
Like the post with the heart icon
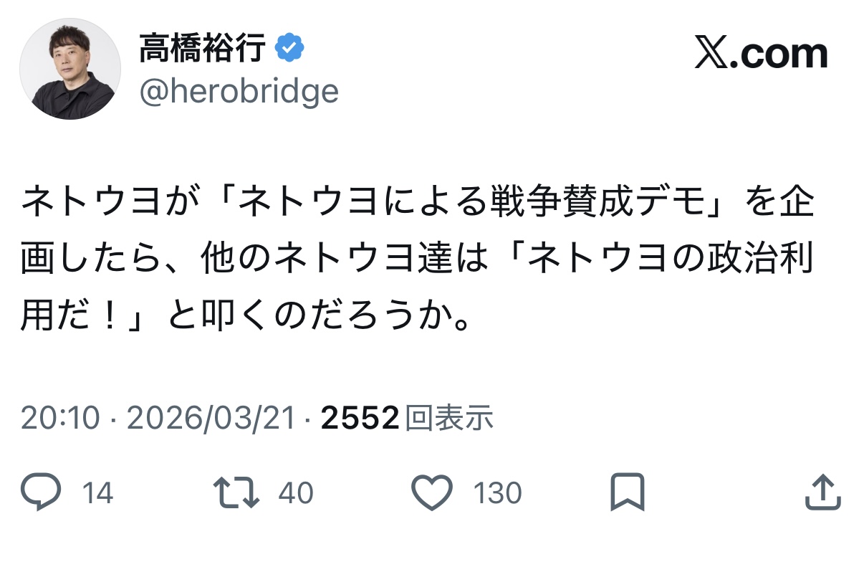coord(433,492)
